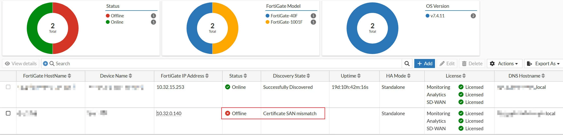Click orange segment of FortiGate Model donut
563x135 pixels.
point(233,28)
